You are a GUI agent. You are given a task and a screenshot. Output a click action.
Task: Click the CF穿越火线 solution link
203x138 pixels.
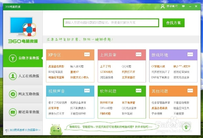point(158,67)
